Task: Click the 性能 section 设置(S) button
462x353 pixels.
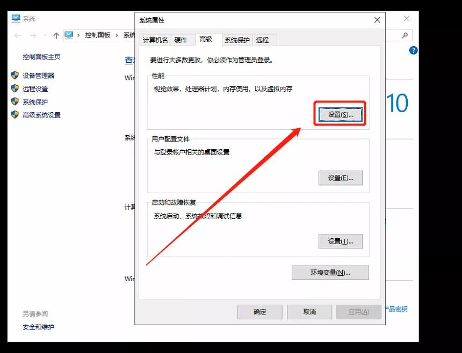Action: coord(340,114)
